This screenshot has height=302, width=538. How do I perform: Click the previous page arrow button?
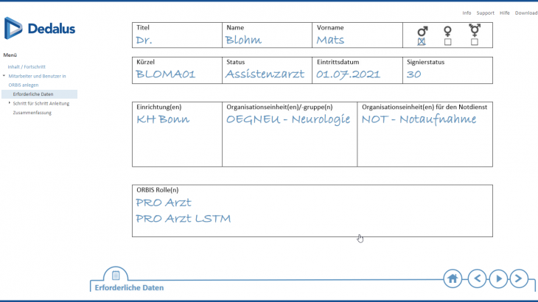(x=477, y=278)
